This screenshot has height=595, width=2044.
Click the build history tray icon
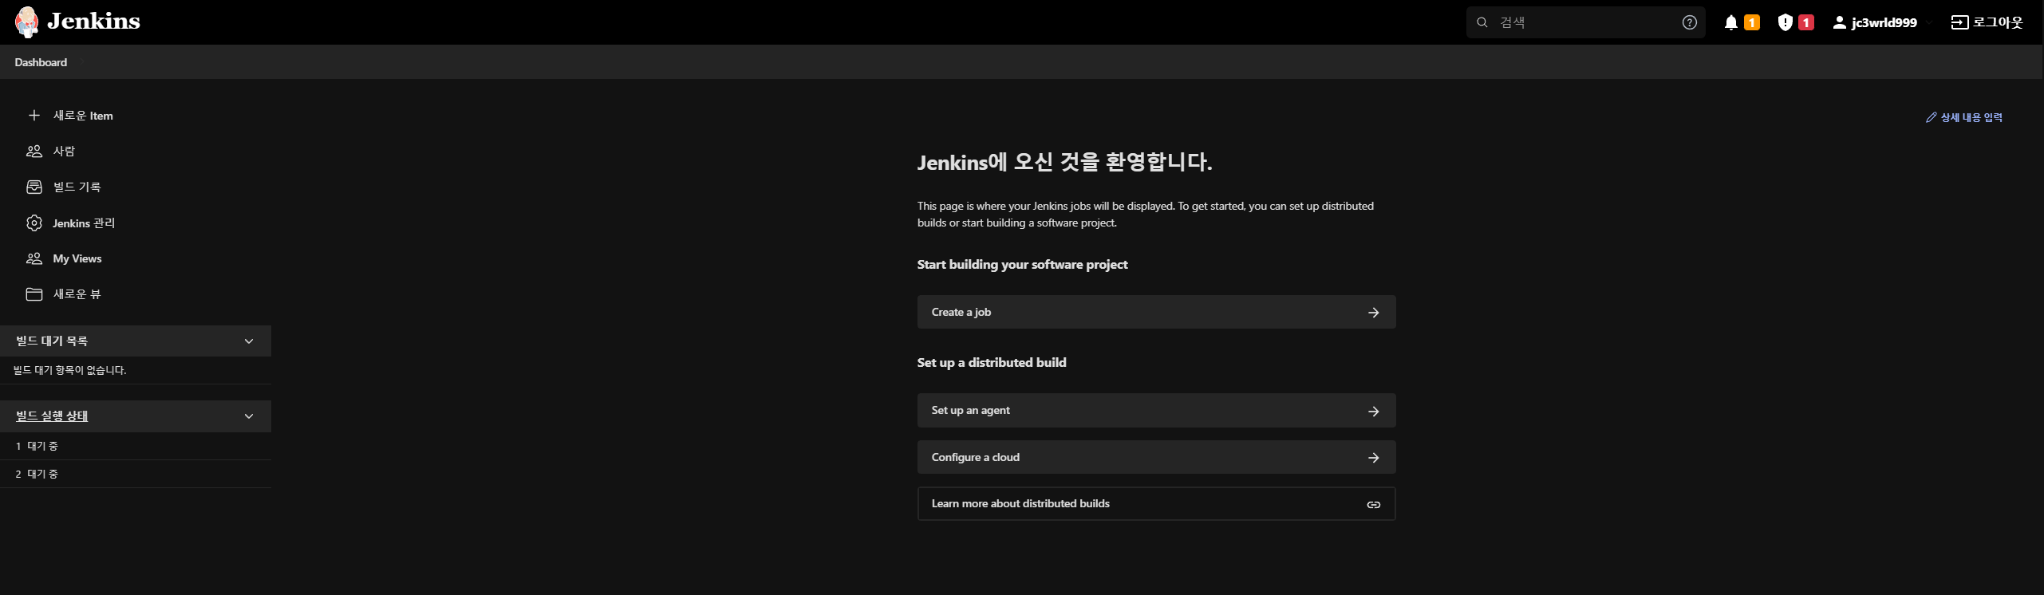click(34, 187)
